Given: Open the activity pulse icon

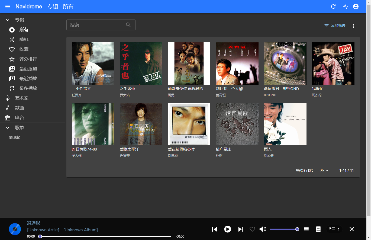Looking at the screenshot, I should tap(346, 7).
